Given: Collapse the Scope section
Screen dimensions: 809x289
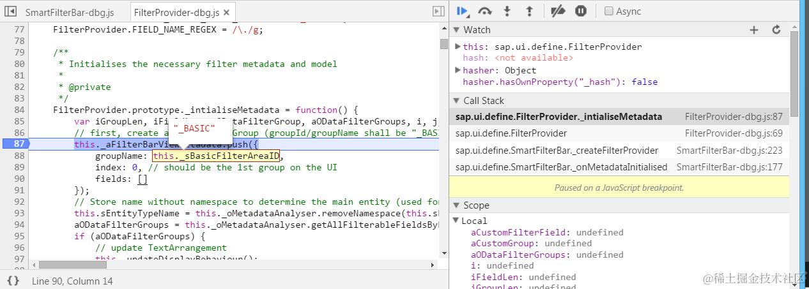Looking at the screenshot, I should [456, 205].
